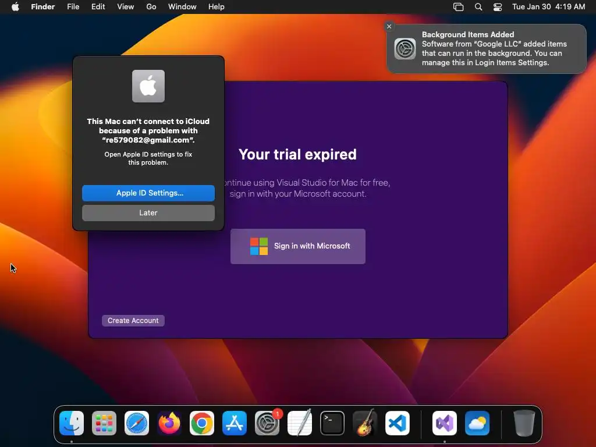Click the notification's System Settings icon
The image size is (596, 447).
point(405,49)
